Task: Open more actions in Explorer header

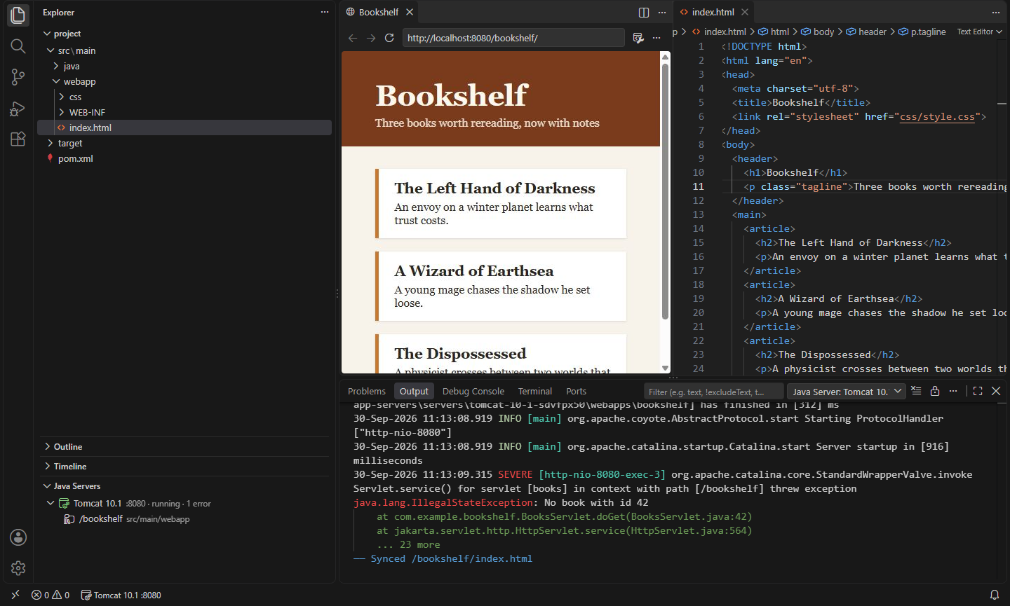Action: 325,12
